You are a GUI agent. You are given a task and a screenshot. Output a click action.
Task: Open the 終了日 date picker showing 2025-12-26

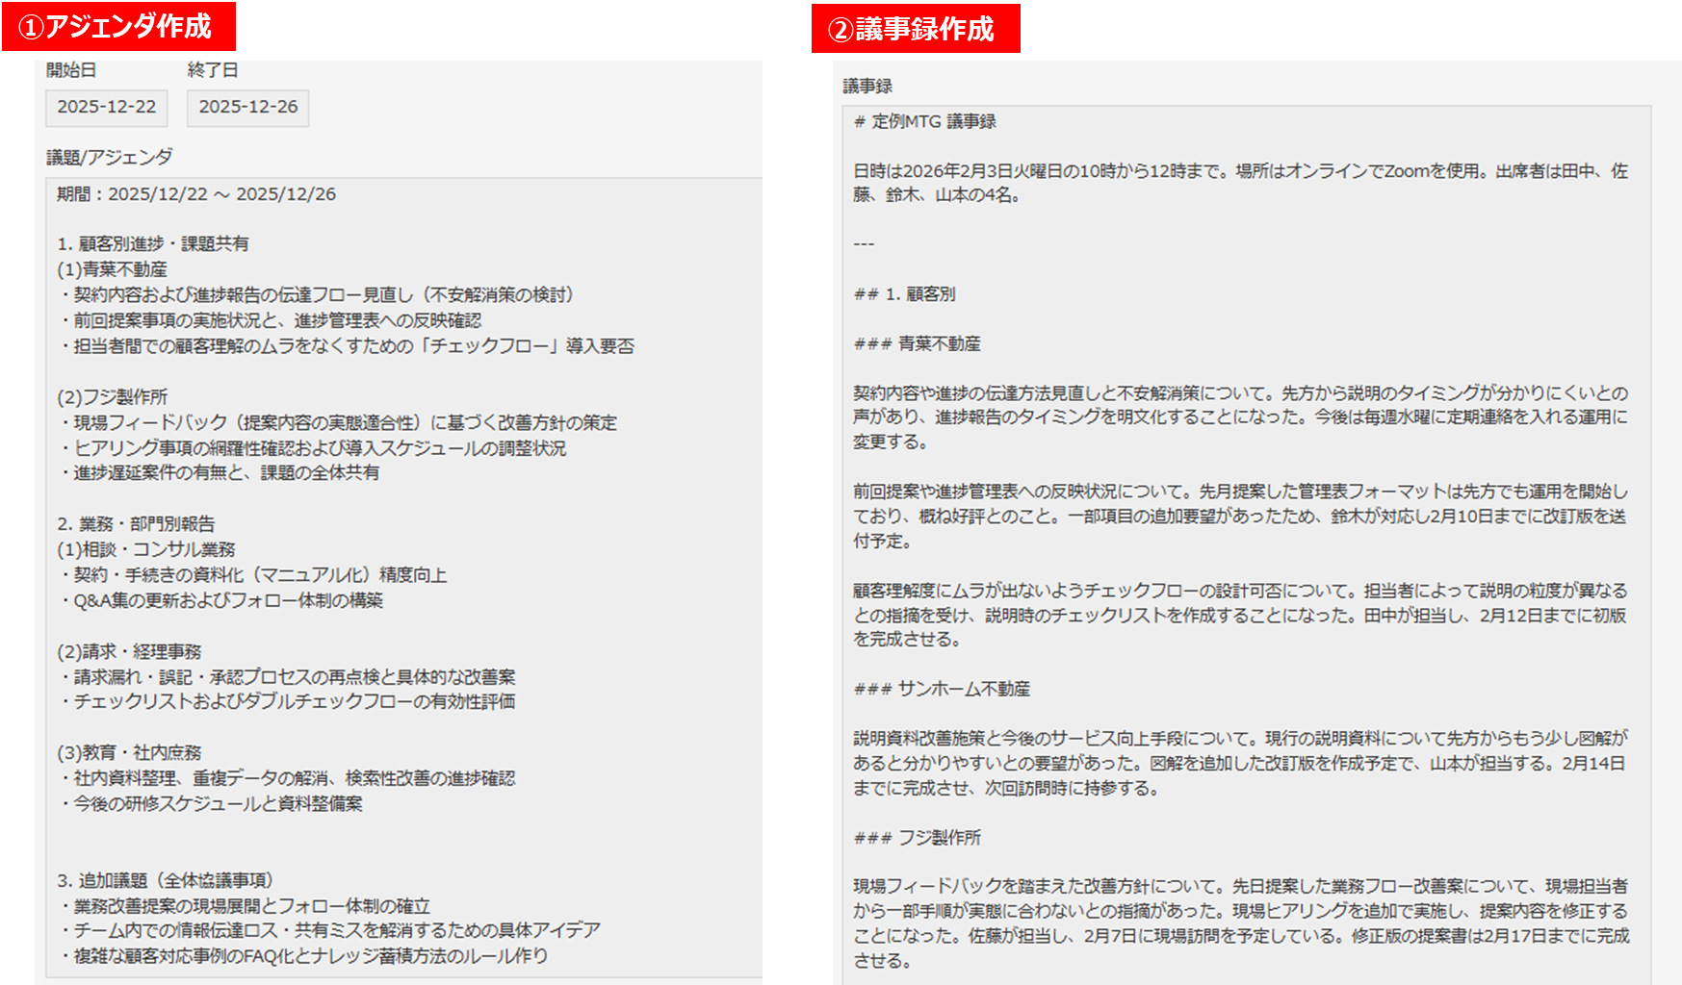pyautogui.click(x=247, y=108)
